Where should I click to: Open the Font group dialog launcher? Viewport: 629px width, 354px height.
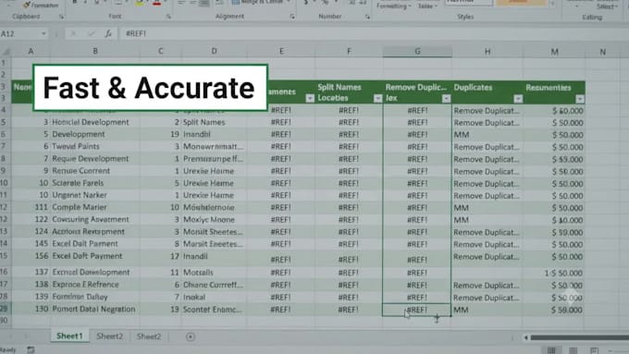click(x=168, y=17)
